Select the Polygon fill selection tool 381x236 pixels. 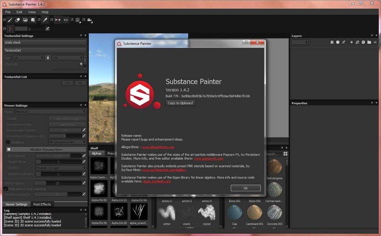point(33,20)
